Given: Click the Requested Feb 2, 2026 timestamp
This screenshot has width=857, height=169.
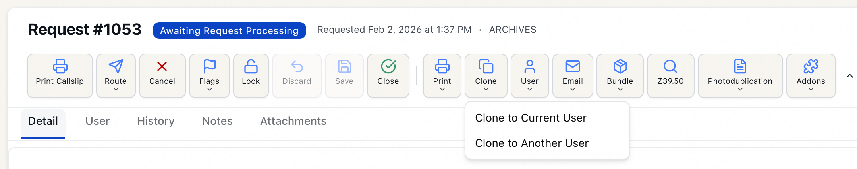Looking at the screenshot, I should point(394,30).
